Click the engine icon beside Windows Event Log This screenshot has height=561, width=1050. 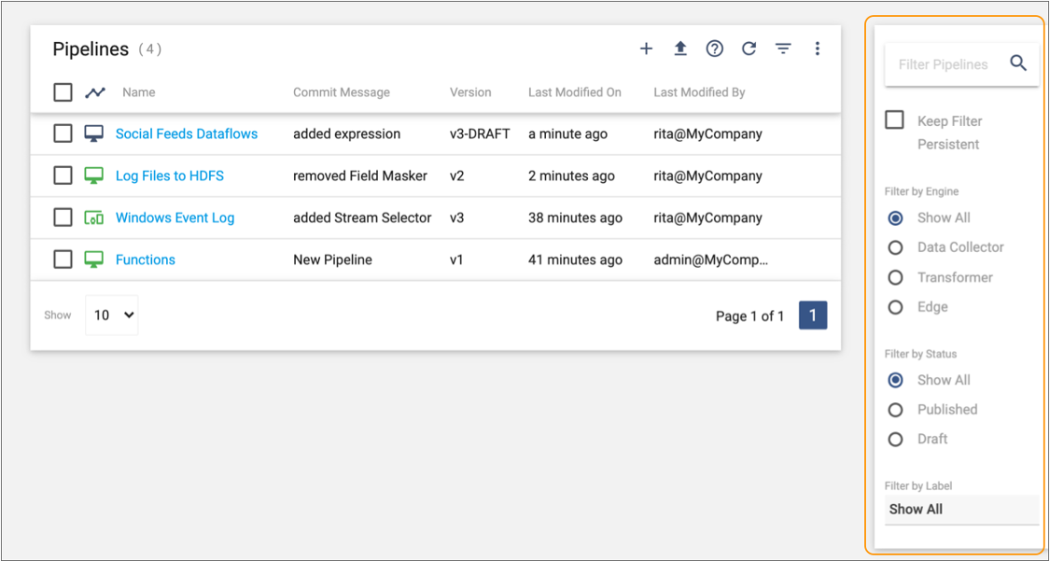[x=93, y=217]
